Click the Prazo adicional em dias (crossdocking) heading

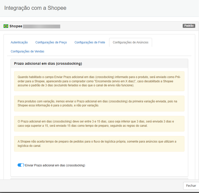(x=48, y=63)
